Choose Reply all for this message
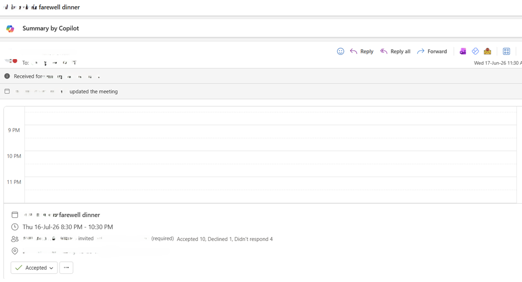This screenshot has height=282, width=522. click(395, 51)
